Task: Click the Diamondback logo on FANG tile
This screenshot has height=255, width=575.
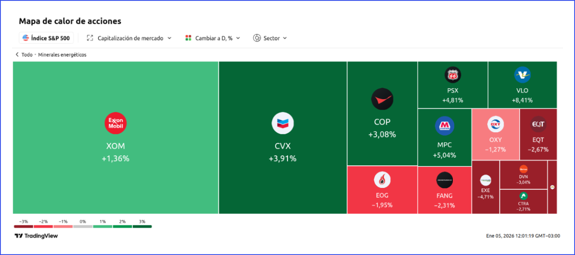Action: coord(445,180)
